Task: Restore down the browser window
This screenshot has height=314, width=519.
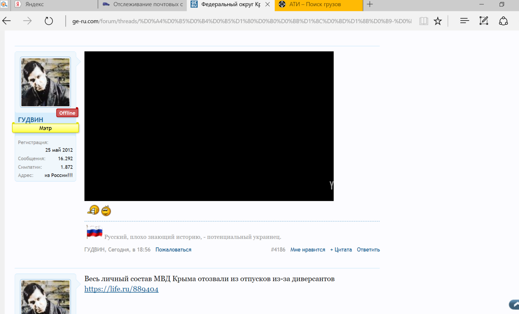Action: (502, 4)
